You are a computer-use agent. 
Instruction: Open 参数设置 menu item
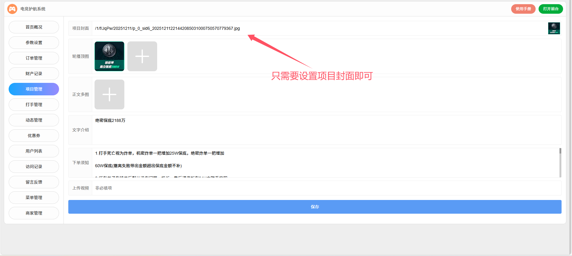click(x=34, y=43)
